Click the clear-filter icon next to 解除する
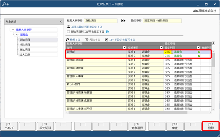This screenshot has height=137, width=220. pos(87,40)
